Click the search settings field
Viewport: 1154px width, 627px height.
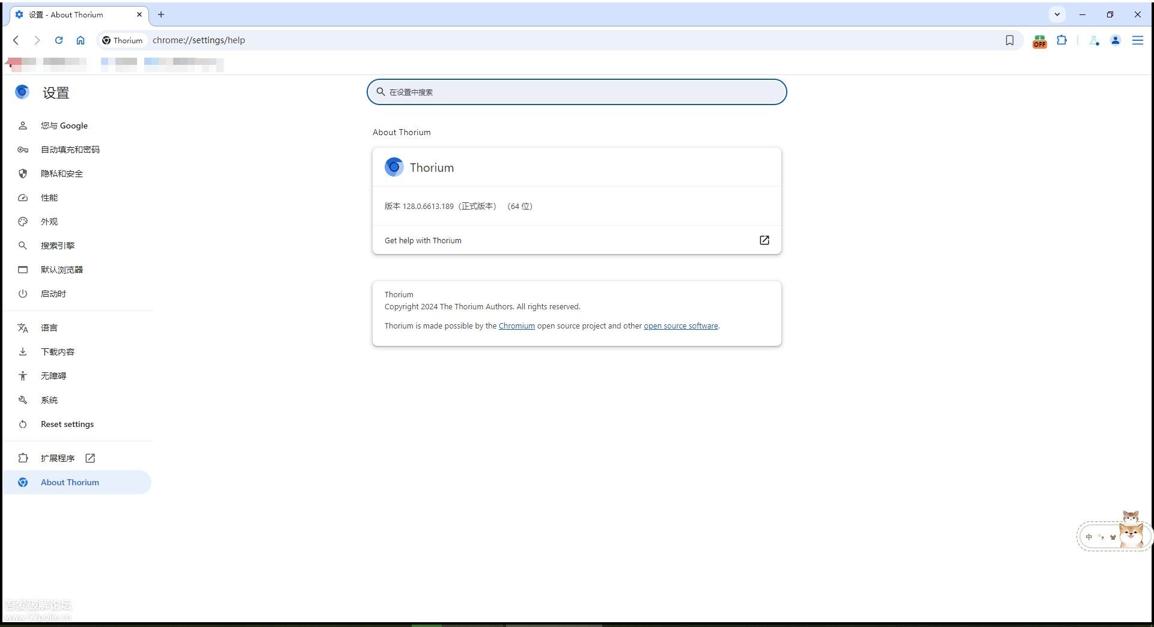pos(577,92)
